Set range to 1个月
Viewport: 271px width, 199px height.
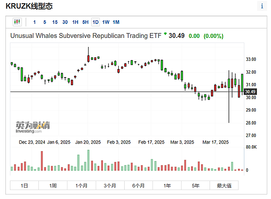81,185
